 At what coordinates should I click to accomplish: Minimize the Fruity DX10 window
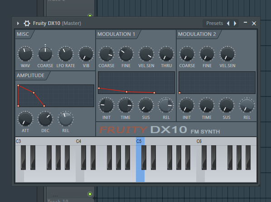[x=245, y=22]
